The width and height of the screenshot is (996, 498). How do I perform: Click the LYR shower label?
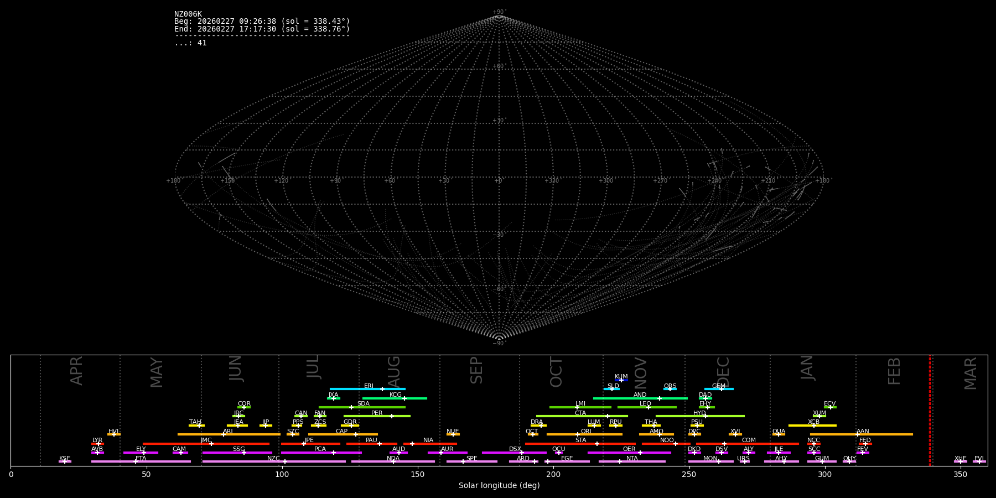[x=97, y=440]
